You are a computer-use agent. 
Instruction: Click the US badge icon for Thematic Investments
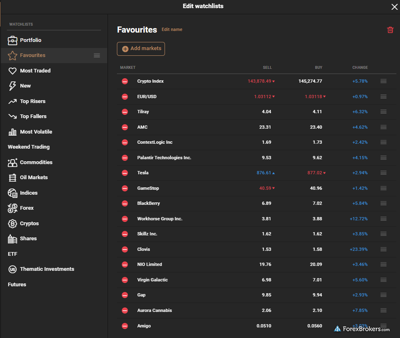(13, 269)
